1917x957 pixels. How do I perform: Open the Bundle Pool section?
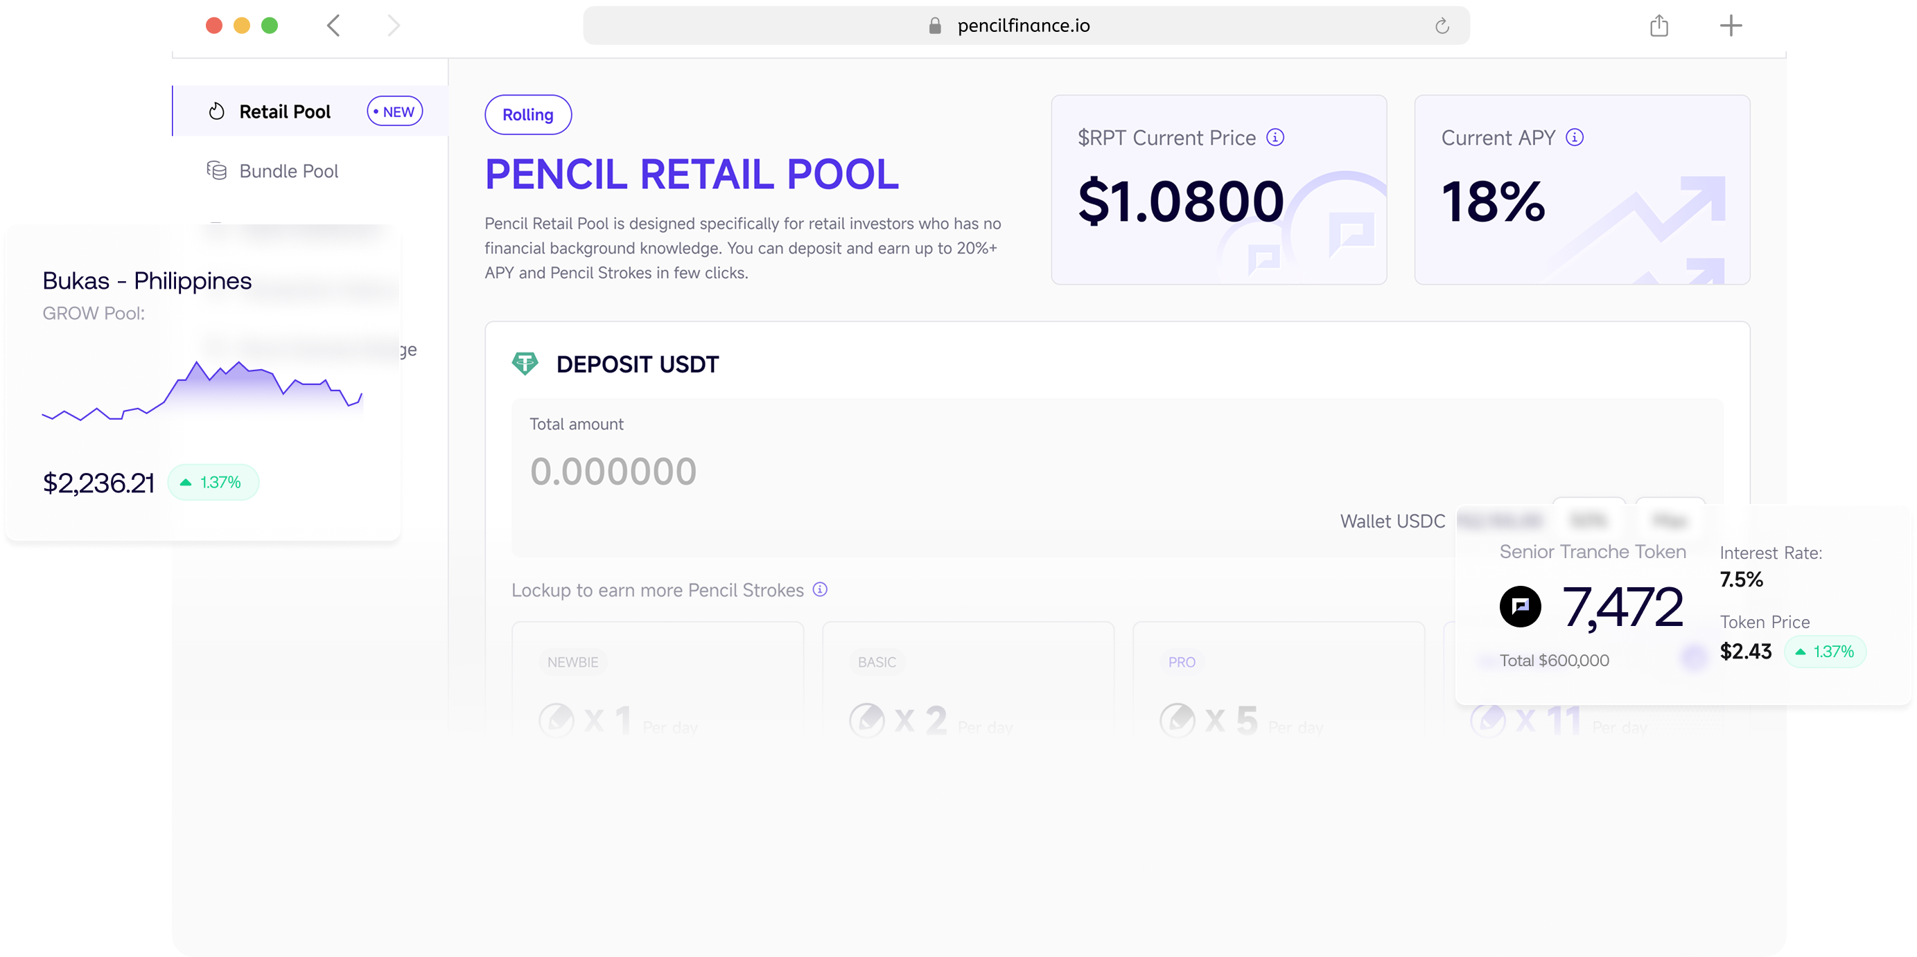tap(288, 171)
